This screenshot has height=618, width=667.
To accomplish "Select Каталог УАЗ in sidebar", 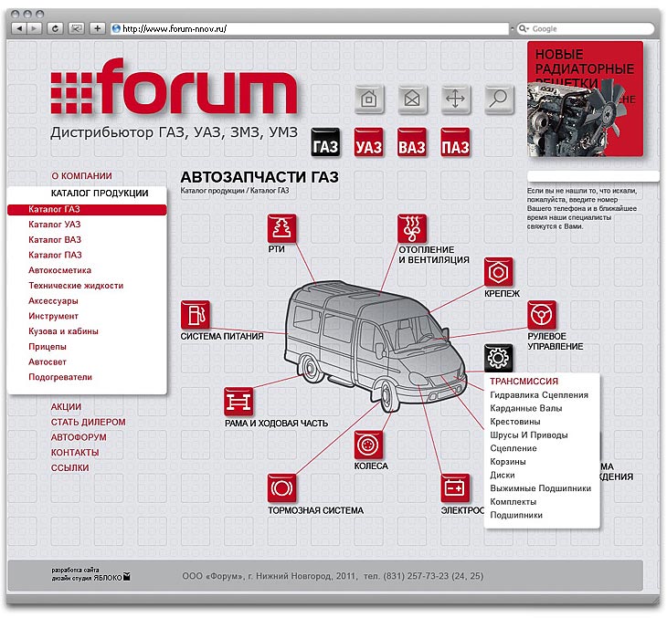I will (x=55, y=225).
